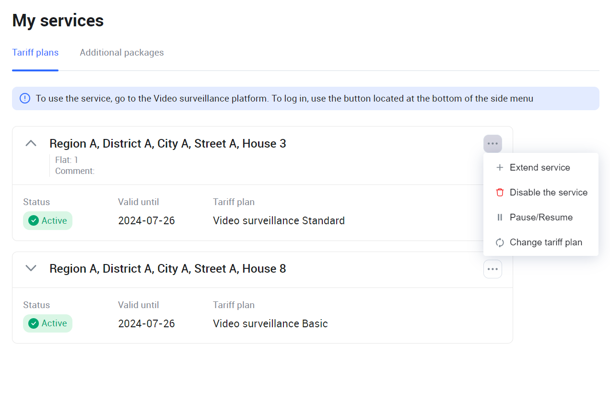Select the Tariff plans tab

pos(35,53)
